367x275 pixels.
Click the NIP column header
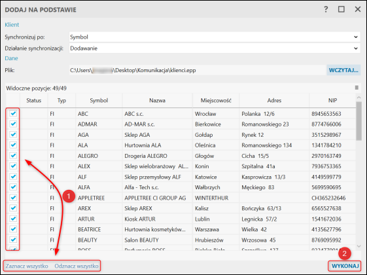(332, 100)
